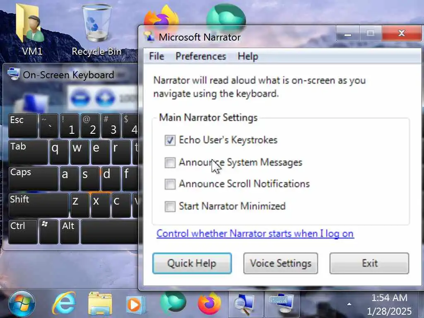This screenshot has width=424, height=318.
Task: Click the tilde backtick key on keyboard
Action: [x=49, y=126]
